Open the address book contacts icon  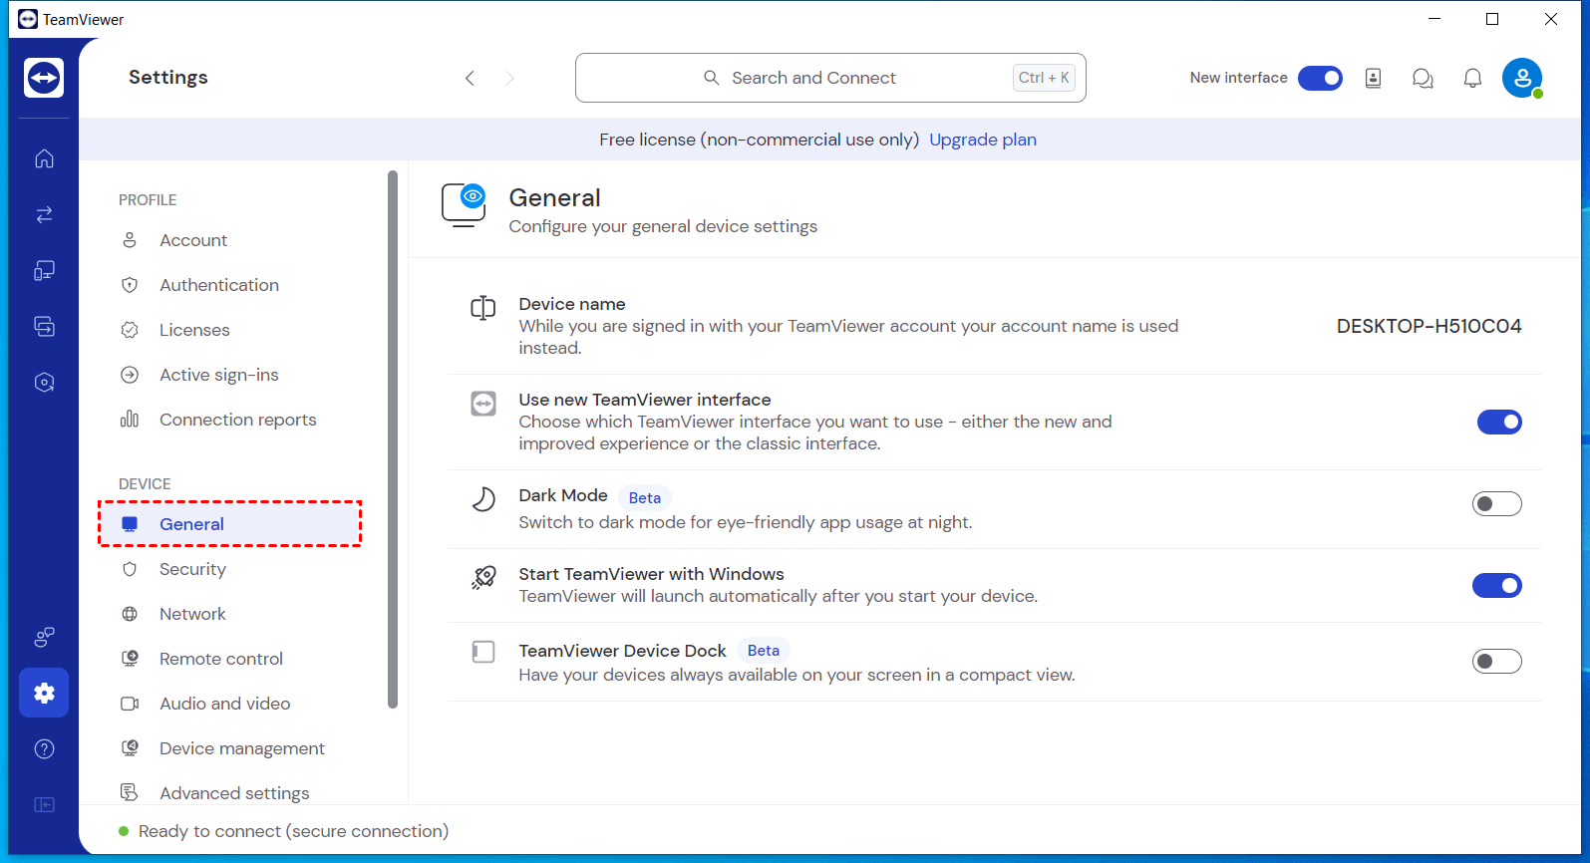[x=1373, y=78]
